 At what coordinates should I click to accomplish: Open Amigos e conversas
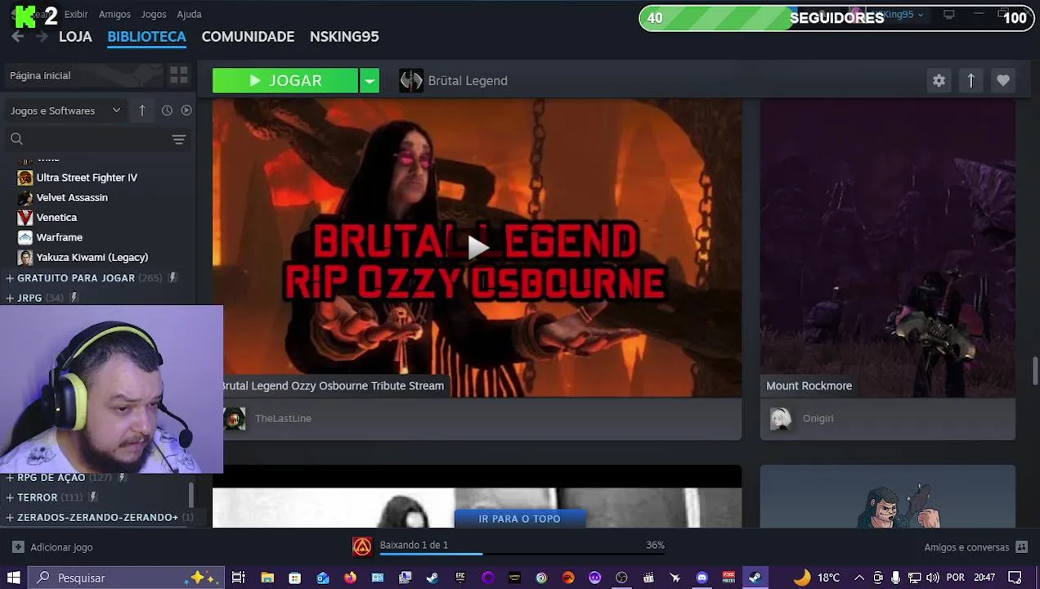[966, 547]
